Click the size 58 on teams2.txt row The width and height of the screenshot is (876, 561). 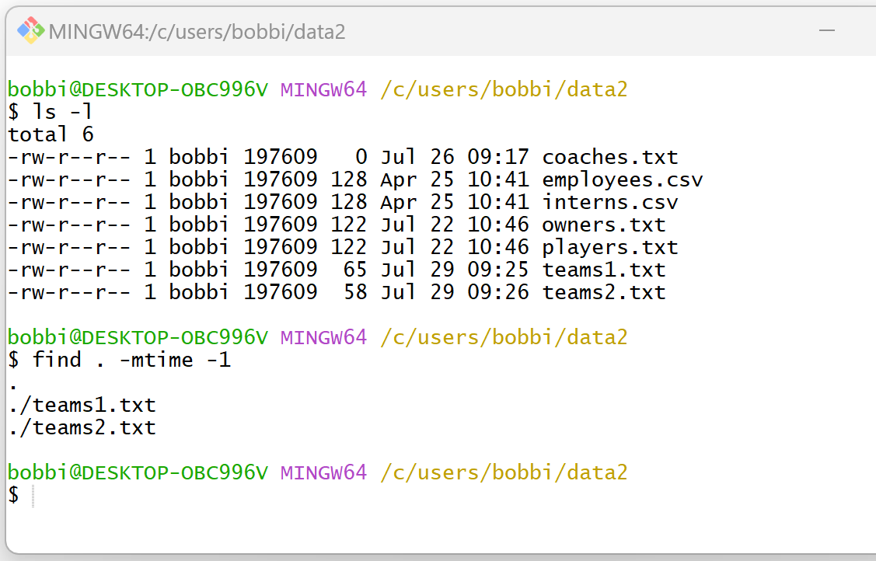click(354, 292)
